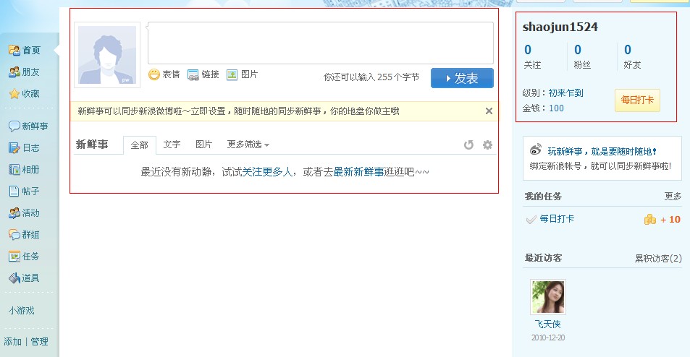690x357 pixels.
Task: Open feed settings gear icon
Action: pyautogui.click(x=487, y=145)
